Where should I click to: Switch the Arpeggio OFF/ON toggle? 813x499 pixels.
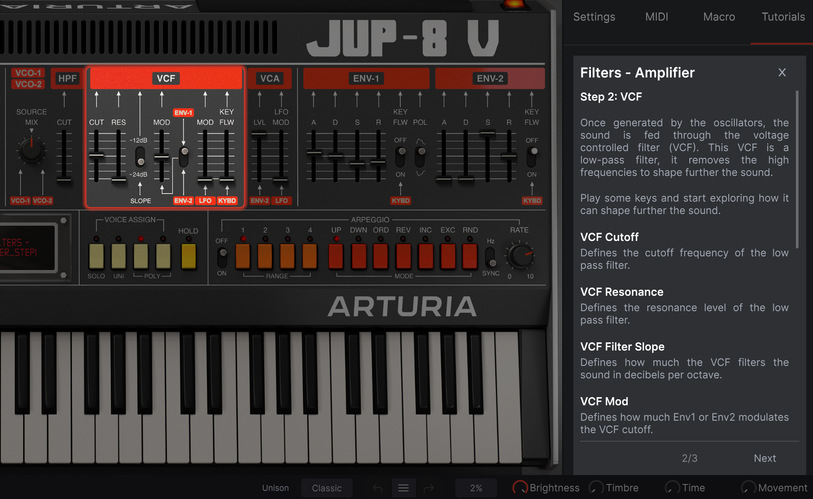223,257
